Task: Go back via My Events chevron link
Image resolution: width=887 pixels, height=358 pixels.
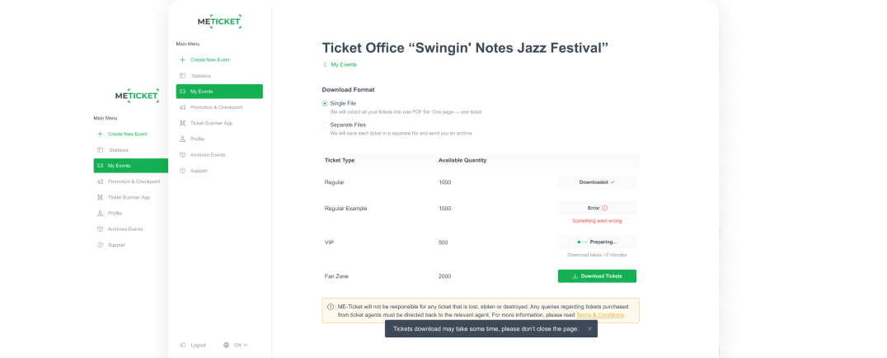Action: pos(340,64)
